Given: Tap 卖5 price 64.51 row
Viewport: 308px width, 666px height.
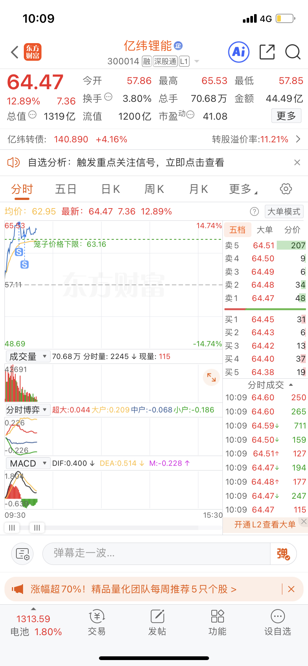Looking at the screenshot, I should tap(265, 246).
